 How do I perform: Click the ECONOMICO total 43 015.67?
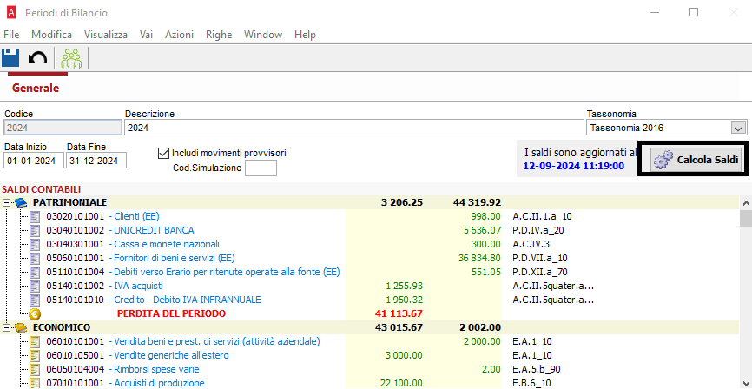click(399, 328)
